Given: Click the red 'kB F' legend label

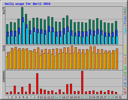Looking at the screenshot, I should [x=125, y=91].
